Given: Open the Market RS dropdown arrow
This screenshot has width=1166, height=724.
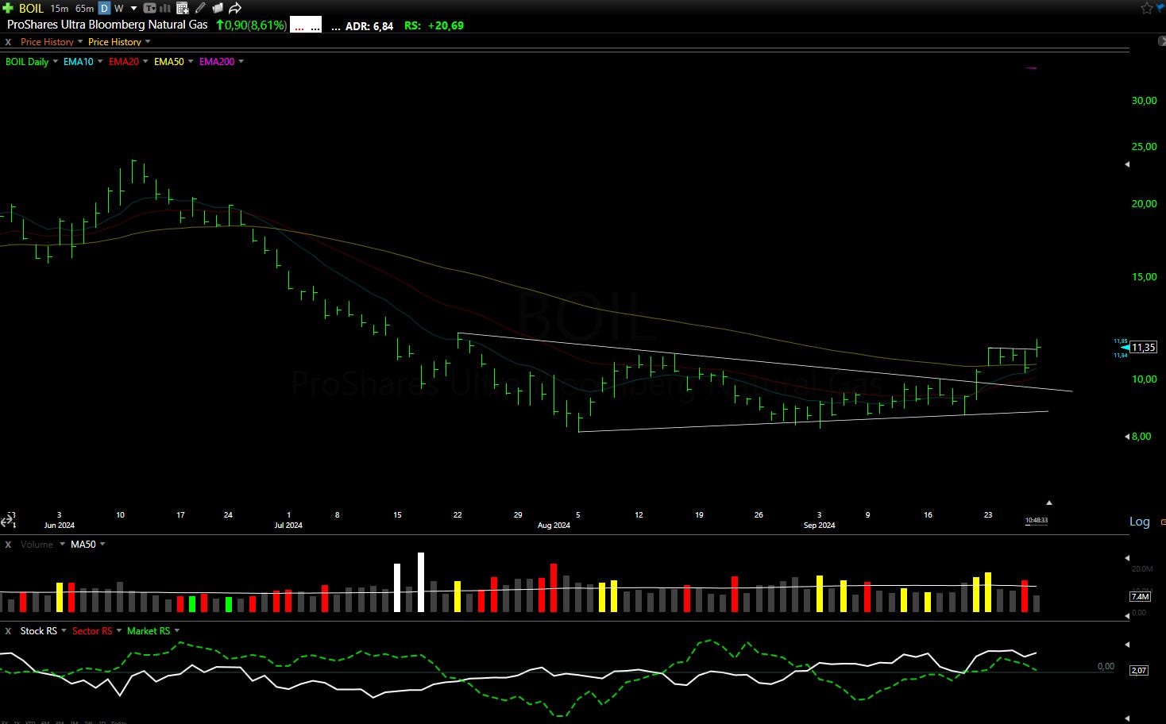Looking at the screenshot, I should [176, 631].
